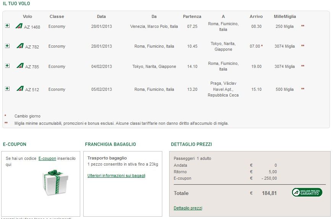
Task: Click the red asterisk after 07.00 arrival
Action: click(x=262, y=46)
